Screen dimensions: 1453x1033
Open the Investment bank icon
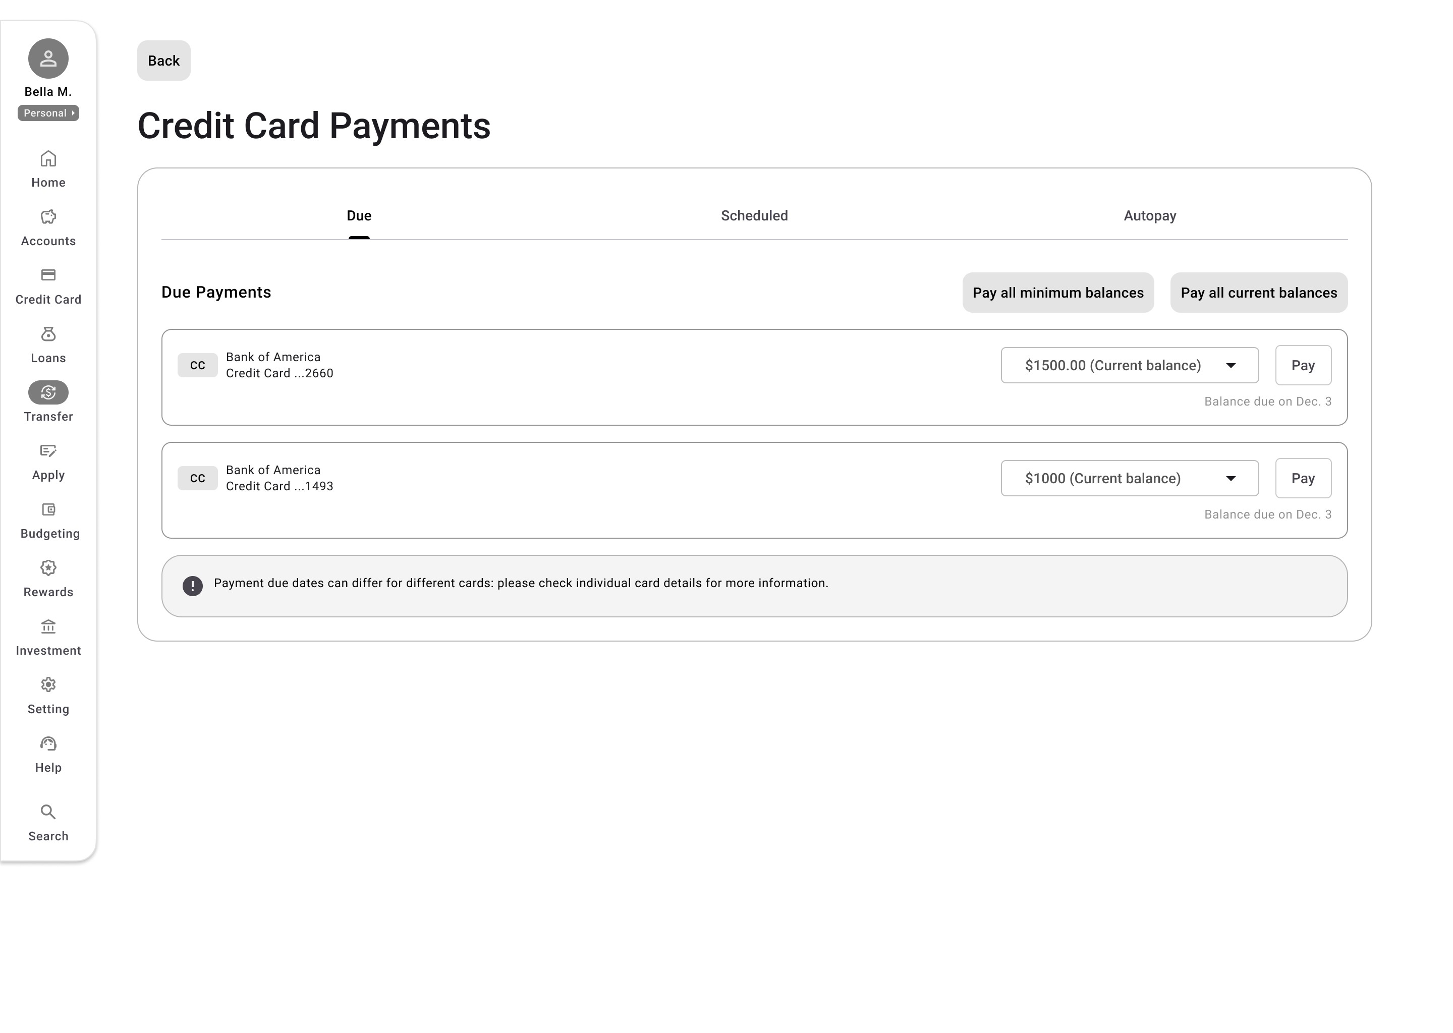pos(48,626)
